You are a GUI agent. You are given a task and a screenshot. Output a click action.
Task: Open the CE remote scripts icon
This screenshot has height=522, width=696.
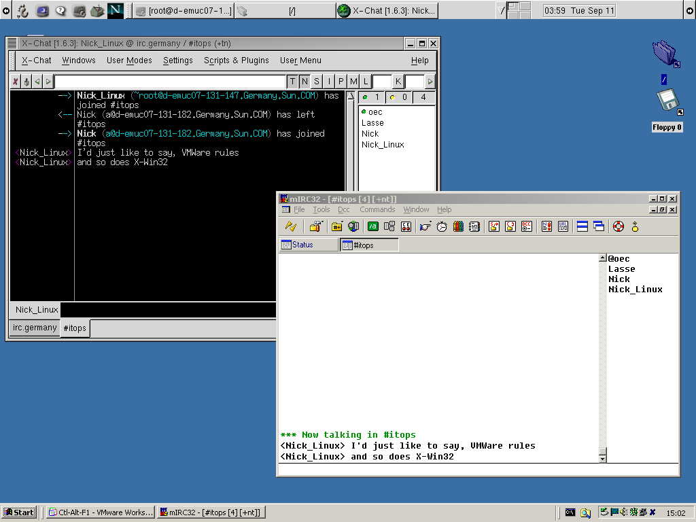(406, 226)
